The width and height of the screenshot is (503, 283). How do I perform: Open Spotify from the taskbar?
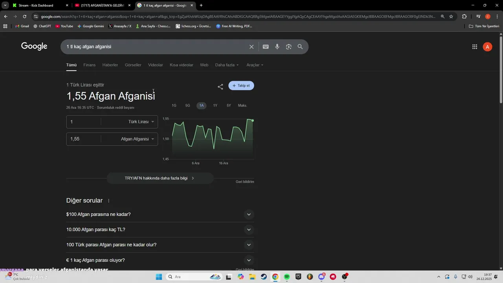287,277
